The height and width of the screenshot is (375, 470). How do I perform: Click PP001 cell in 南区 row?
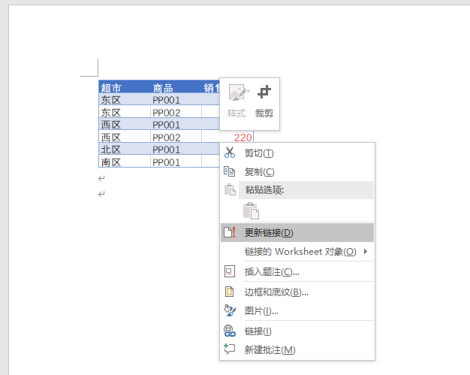click(x=176, y=161)
